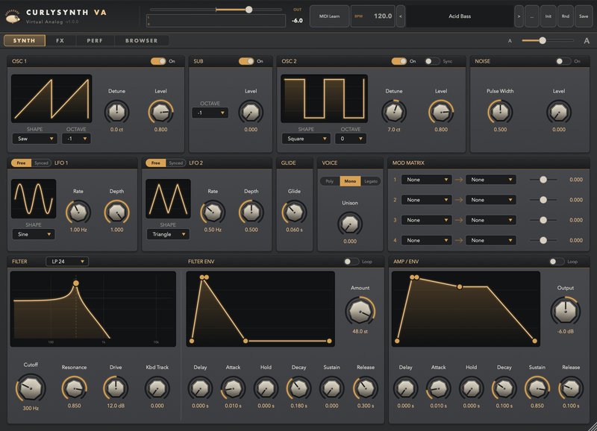This screenshot has height=431, width=597.
Task: Click the large A text-size icon
Action: pos(587,41)
